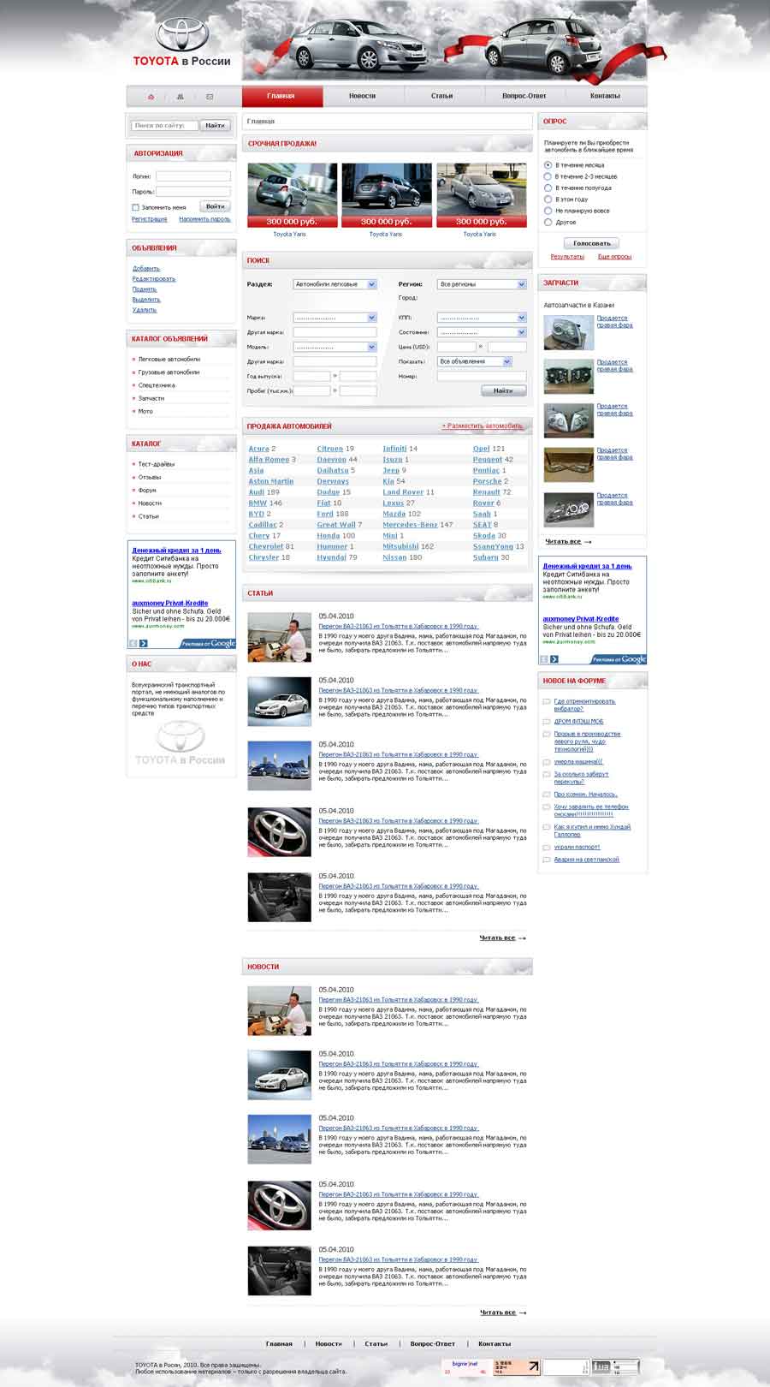Click the Toyota logo in the header
This screenshot has height=1387, width=770.
181,43
